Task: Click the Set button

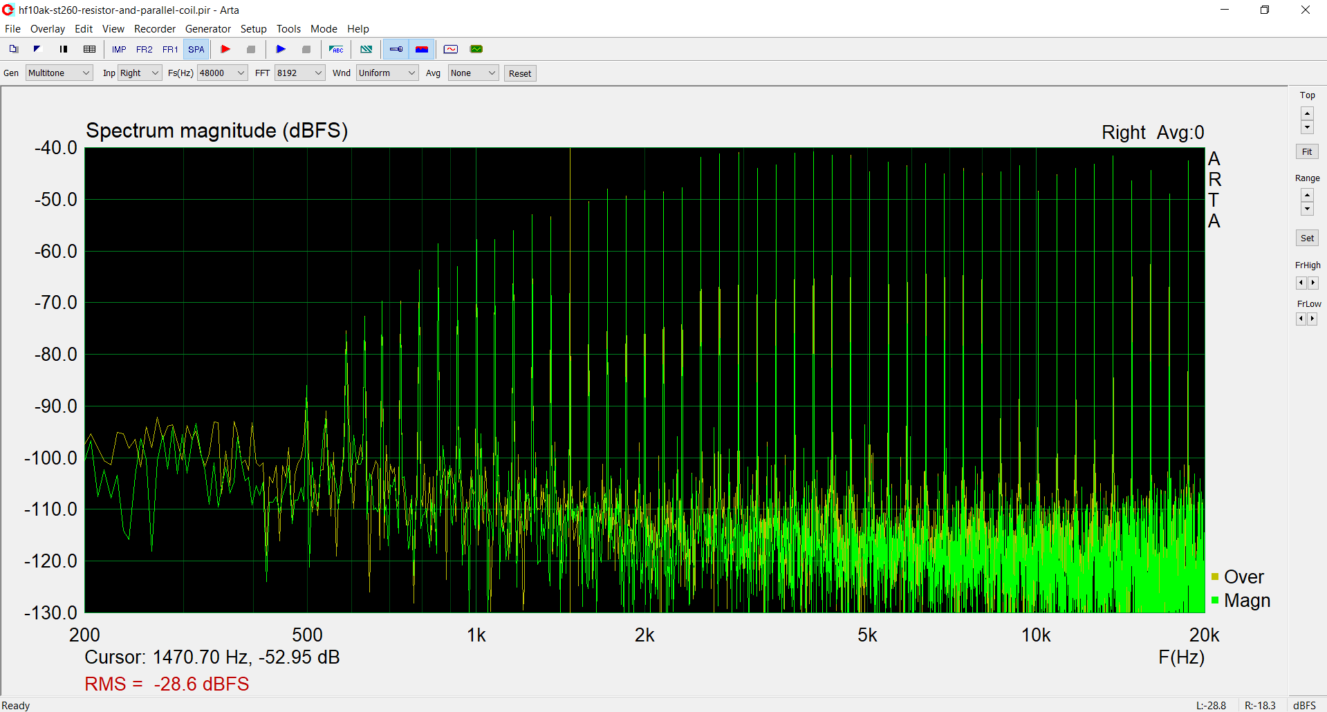Action: pos(1307,238)
